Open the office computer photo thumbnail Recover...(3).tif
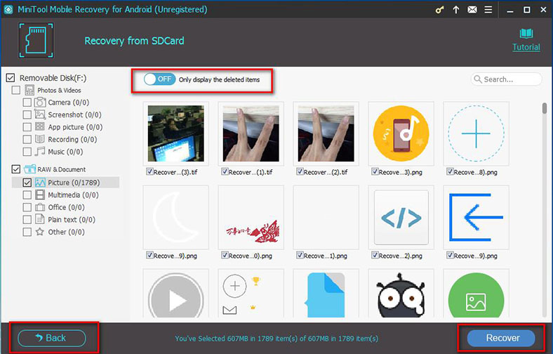553x354 pixels. 175,133
